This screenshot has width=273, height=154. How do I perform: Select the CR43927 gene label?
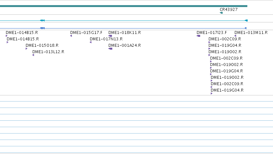(229, 10)
